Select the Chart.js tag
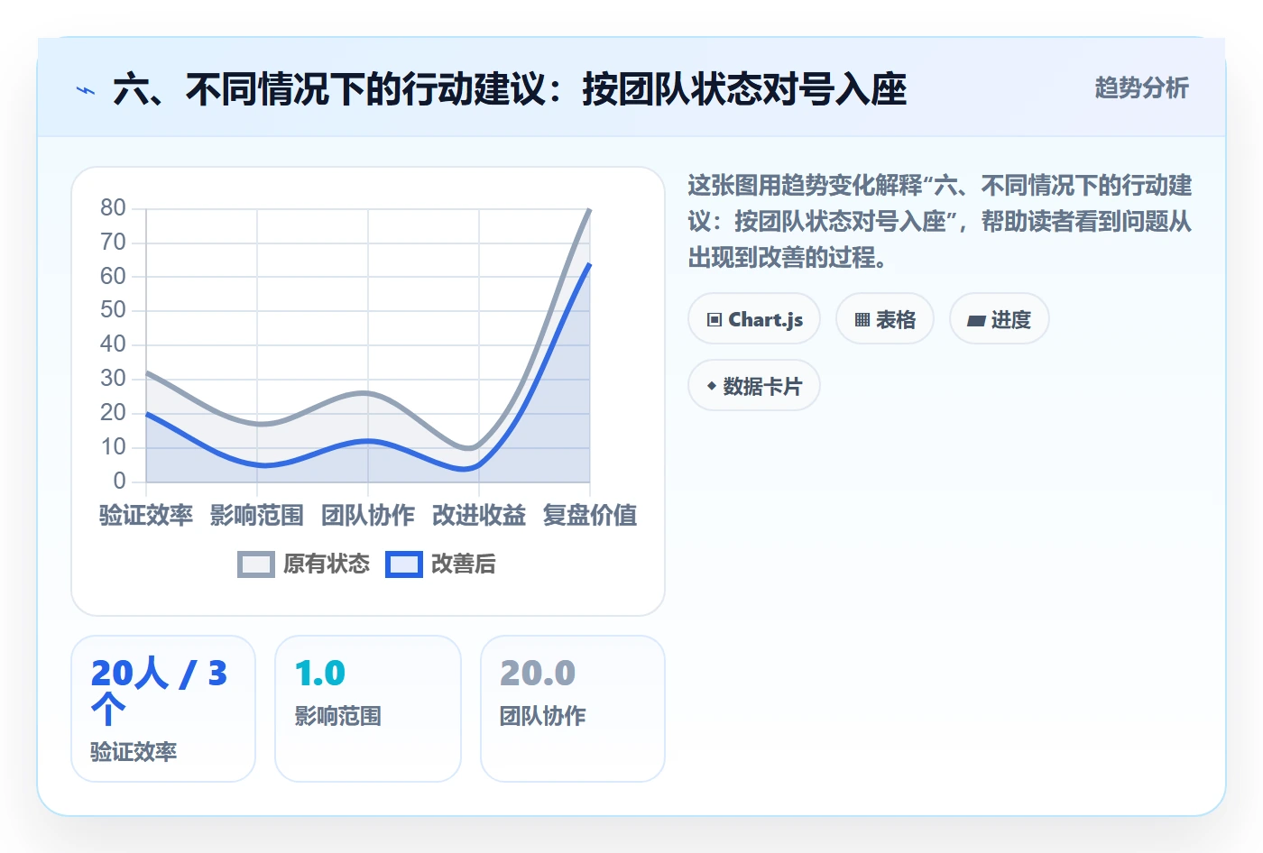Viewport: 1263px width, 853px height. tap(754, 319)
